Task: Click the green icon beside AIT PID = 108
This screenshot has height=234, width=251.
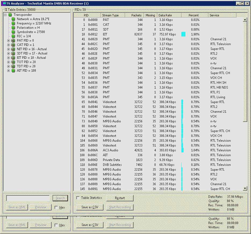Action: (x=13, y=71)
